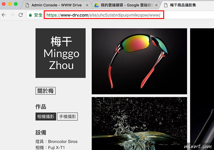The width and height of the screenshot is (214, 150).
Task: Open the 關於梅 button
Action: coord(46,91)
